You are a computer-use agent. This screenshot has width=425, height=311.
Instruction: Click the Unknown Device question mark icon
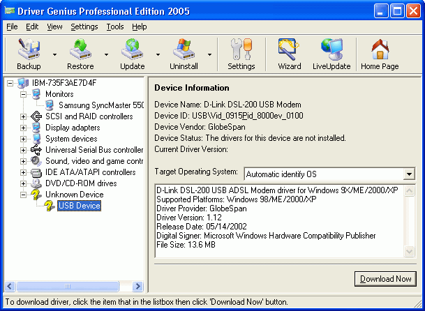point(36,195)
